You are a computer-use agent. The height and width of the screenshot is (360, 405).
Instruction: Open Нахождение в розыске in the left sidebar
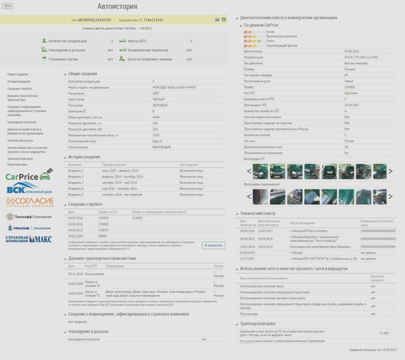click(x=22, y=122)
